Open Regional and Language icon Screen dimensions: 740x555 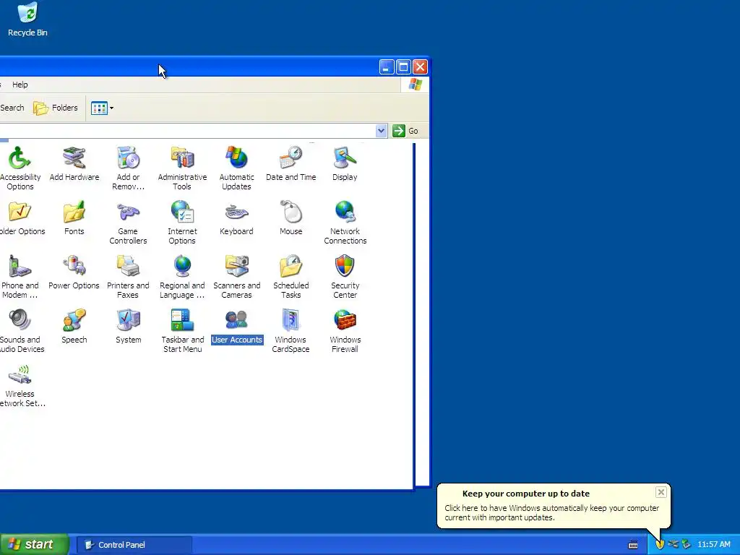[x=182, y=277]
